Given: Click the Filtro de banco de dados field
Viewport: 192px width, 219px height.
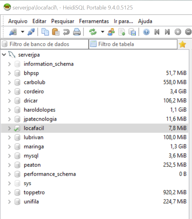Looking at the screenshot, I should (44, 44).
